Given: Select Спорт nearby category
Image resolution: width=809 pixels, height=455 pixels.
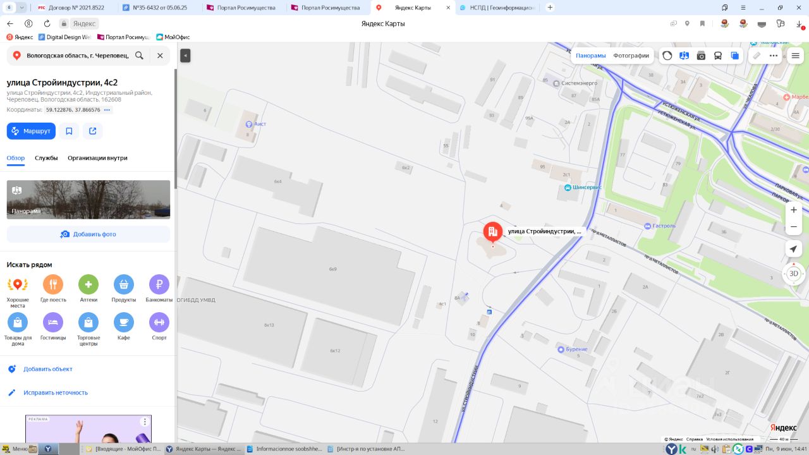Looking at the screenshot, I should tap(159, 327).
